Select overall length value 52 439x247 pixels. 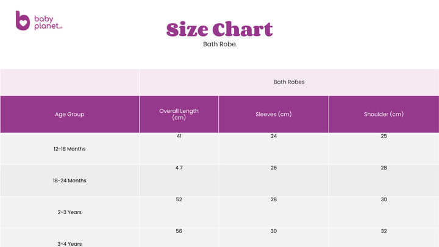tap(179, 199)
